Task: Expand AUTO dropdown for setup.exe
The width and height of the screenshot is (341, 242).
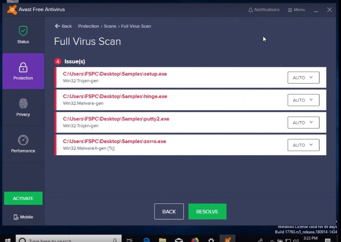Action: click(303, 78)
